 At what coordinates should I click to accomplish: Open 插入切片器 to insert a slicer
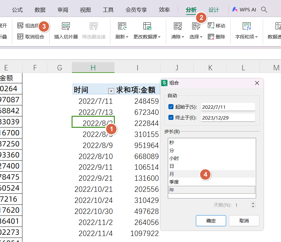66,31
